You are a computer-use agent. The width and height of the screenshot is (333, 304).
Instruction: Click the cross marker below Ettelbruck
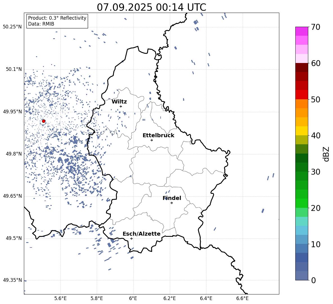[152, 140]
